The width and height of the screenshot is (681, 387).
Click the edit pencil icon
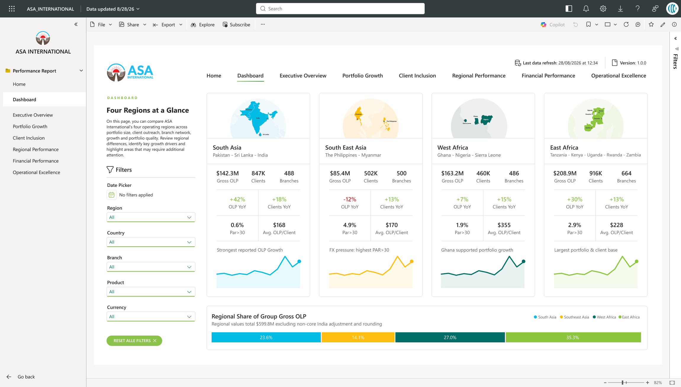[663, 25]
